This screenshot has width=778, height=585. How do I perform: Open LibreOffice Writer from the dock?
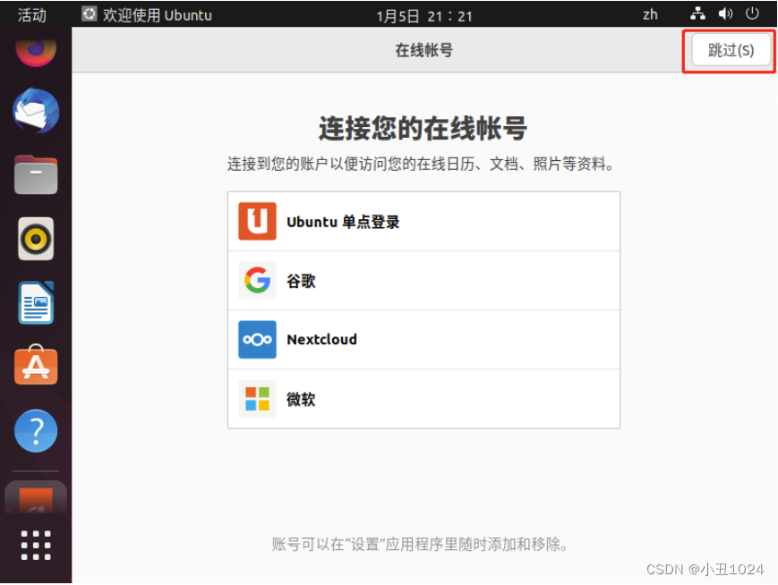[36, 302]
